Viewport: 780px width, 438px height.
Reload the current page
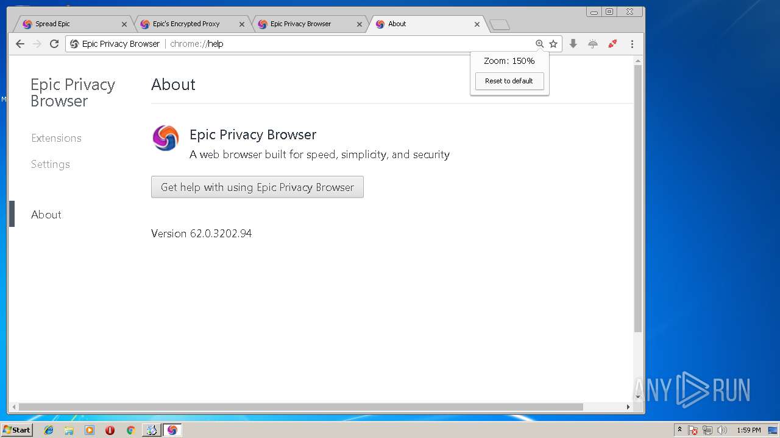click(54, 44)
